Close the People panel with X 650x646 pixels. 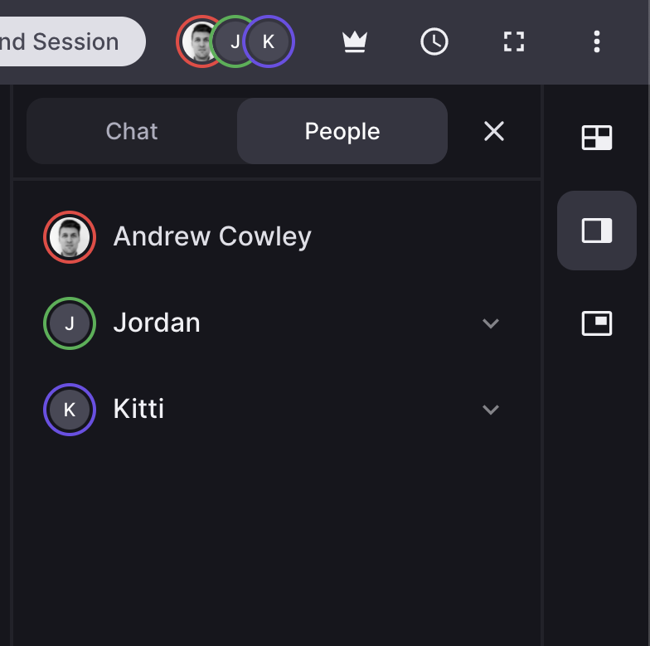tap(494, 131)
